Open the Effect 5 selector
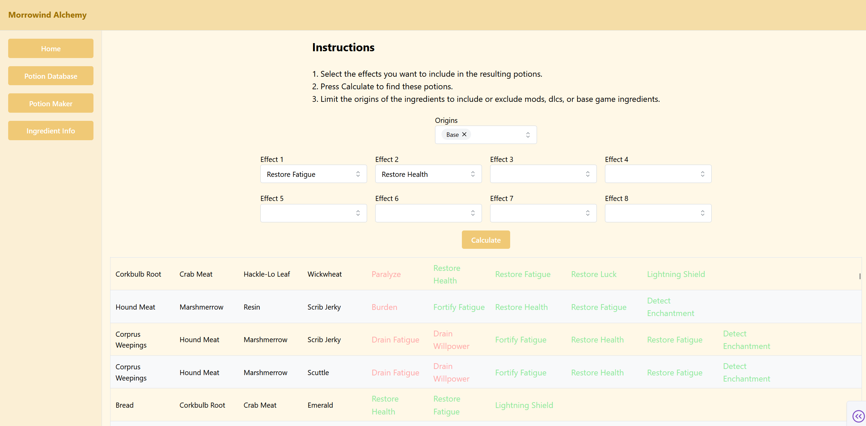 click(x=313, y=213)
